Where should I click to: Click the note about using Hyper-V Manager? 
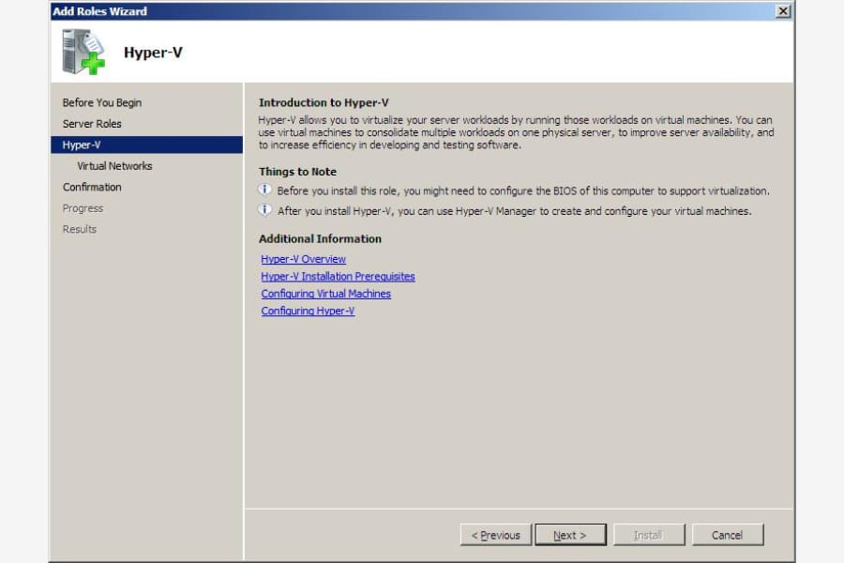tap(515, 210)
